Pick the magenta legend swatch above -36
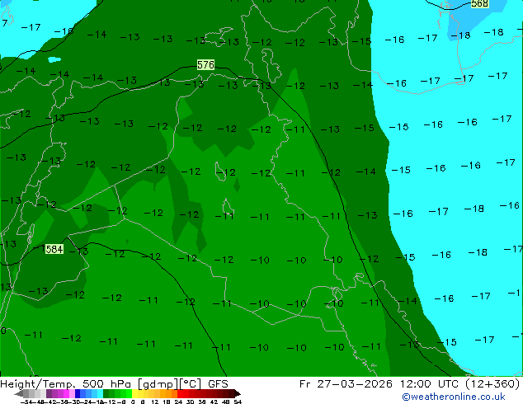523x404 pixels. coord(66,393)
